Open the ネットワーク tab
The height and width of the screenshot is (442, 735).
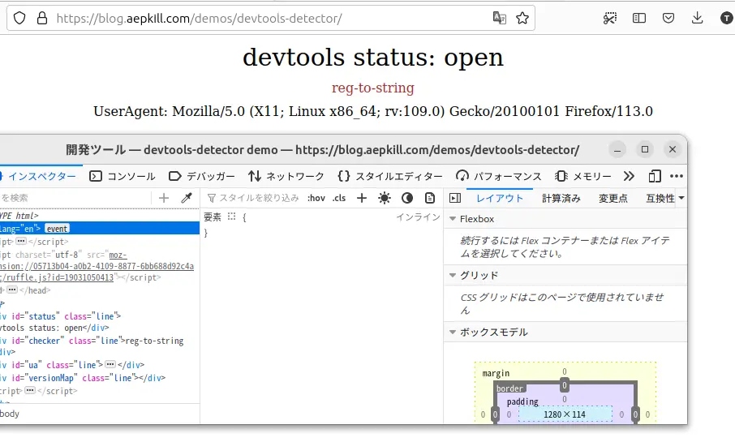click(x=286, y=176)
